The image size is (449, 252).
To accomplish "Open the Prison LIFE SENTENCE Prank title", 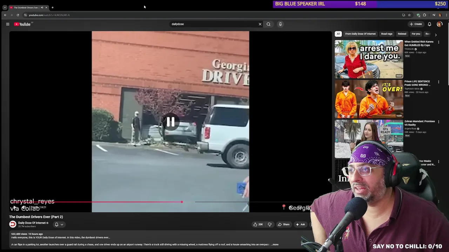I will click(x=417, y=83).
